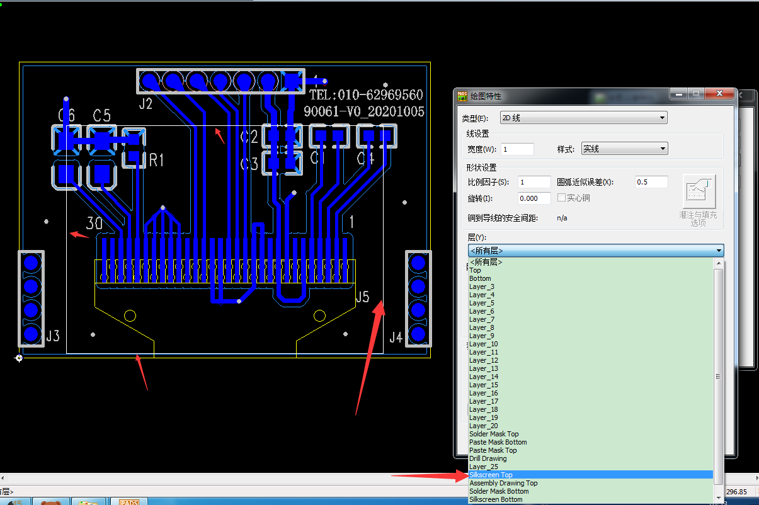
Task: Close the drawing properties dialog
Action: pyautogui.click(x=719, y=94)
